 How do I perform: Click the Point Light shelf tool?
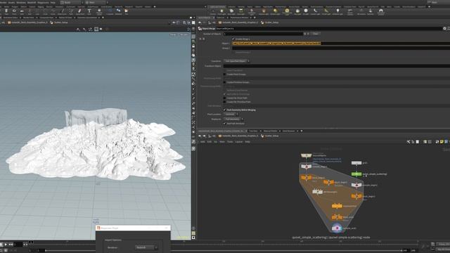(221, 11)
